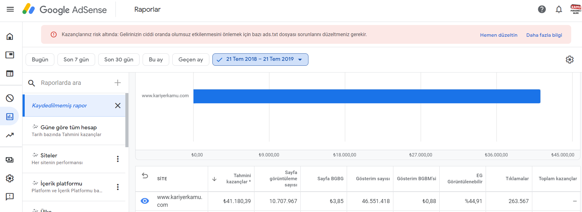
Task: Select the Bugün date range
Action: 40,60
